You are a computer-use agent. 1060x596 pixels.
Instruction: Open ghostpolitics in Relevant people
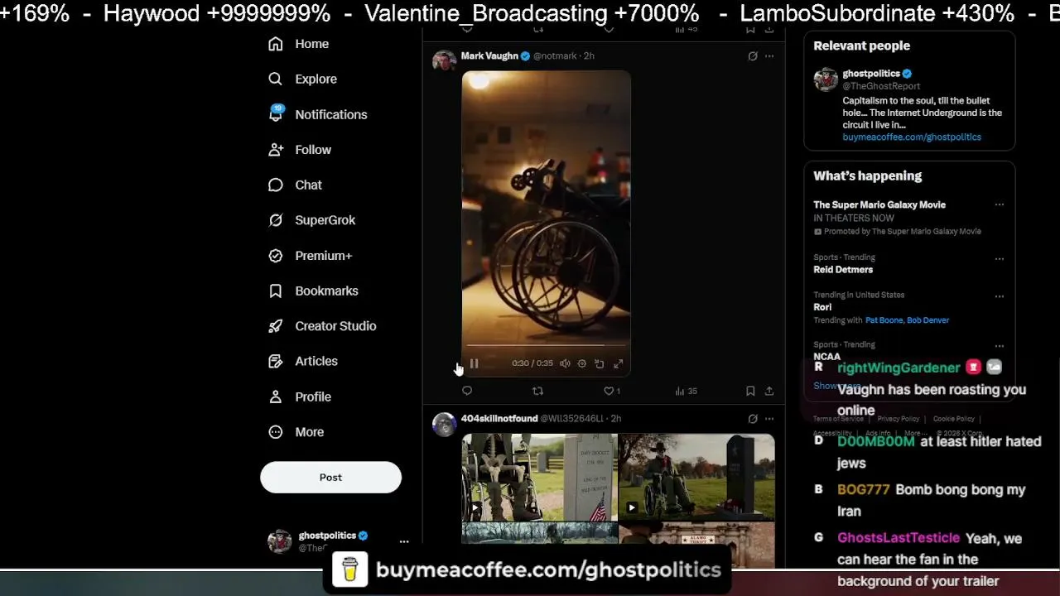coord(871,74)
